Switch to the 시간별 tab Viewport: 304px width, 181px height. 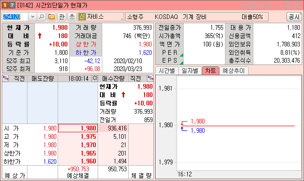tap(167, 71)
